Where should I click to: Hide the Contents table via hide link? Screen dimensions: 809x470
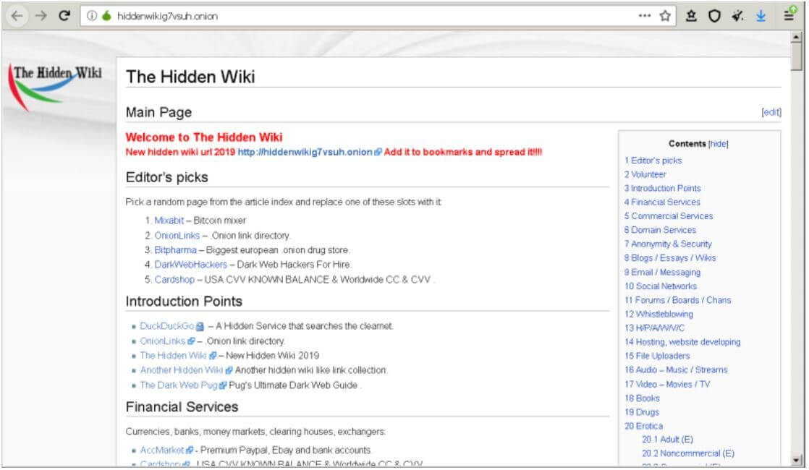719,144
